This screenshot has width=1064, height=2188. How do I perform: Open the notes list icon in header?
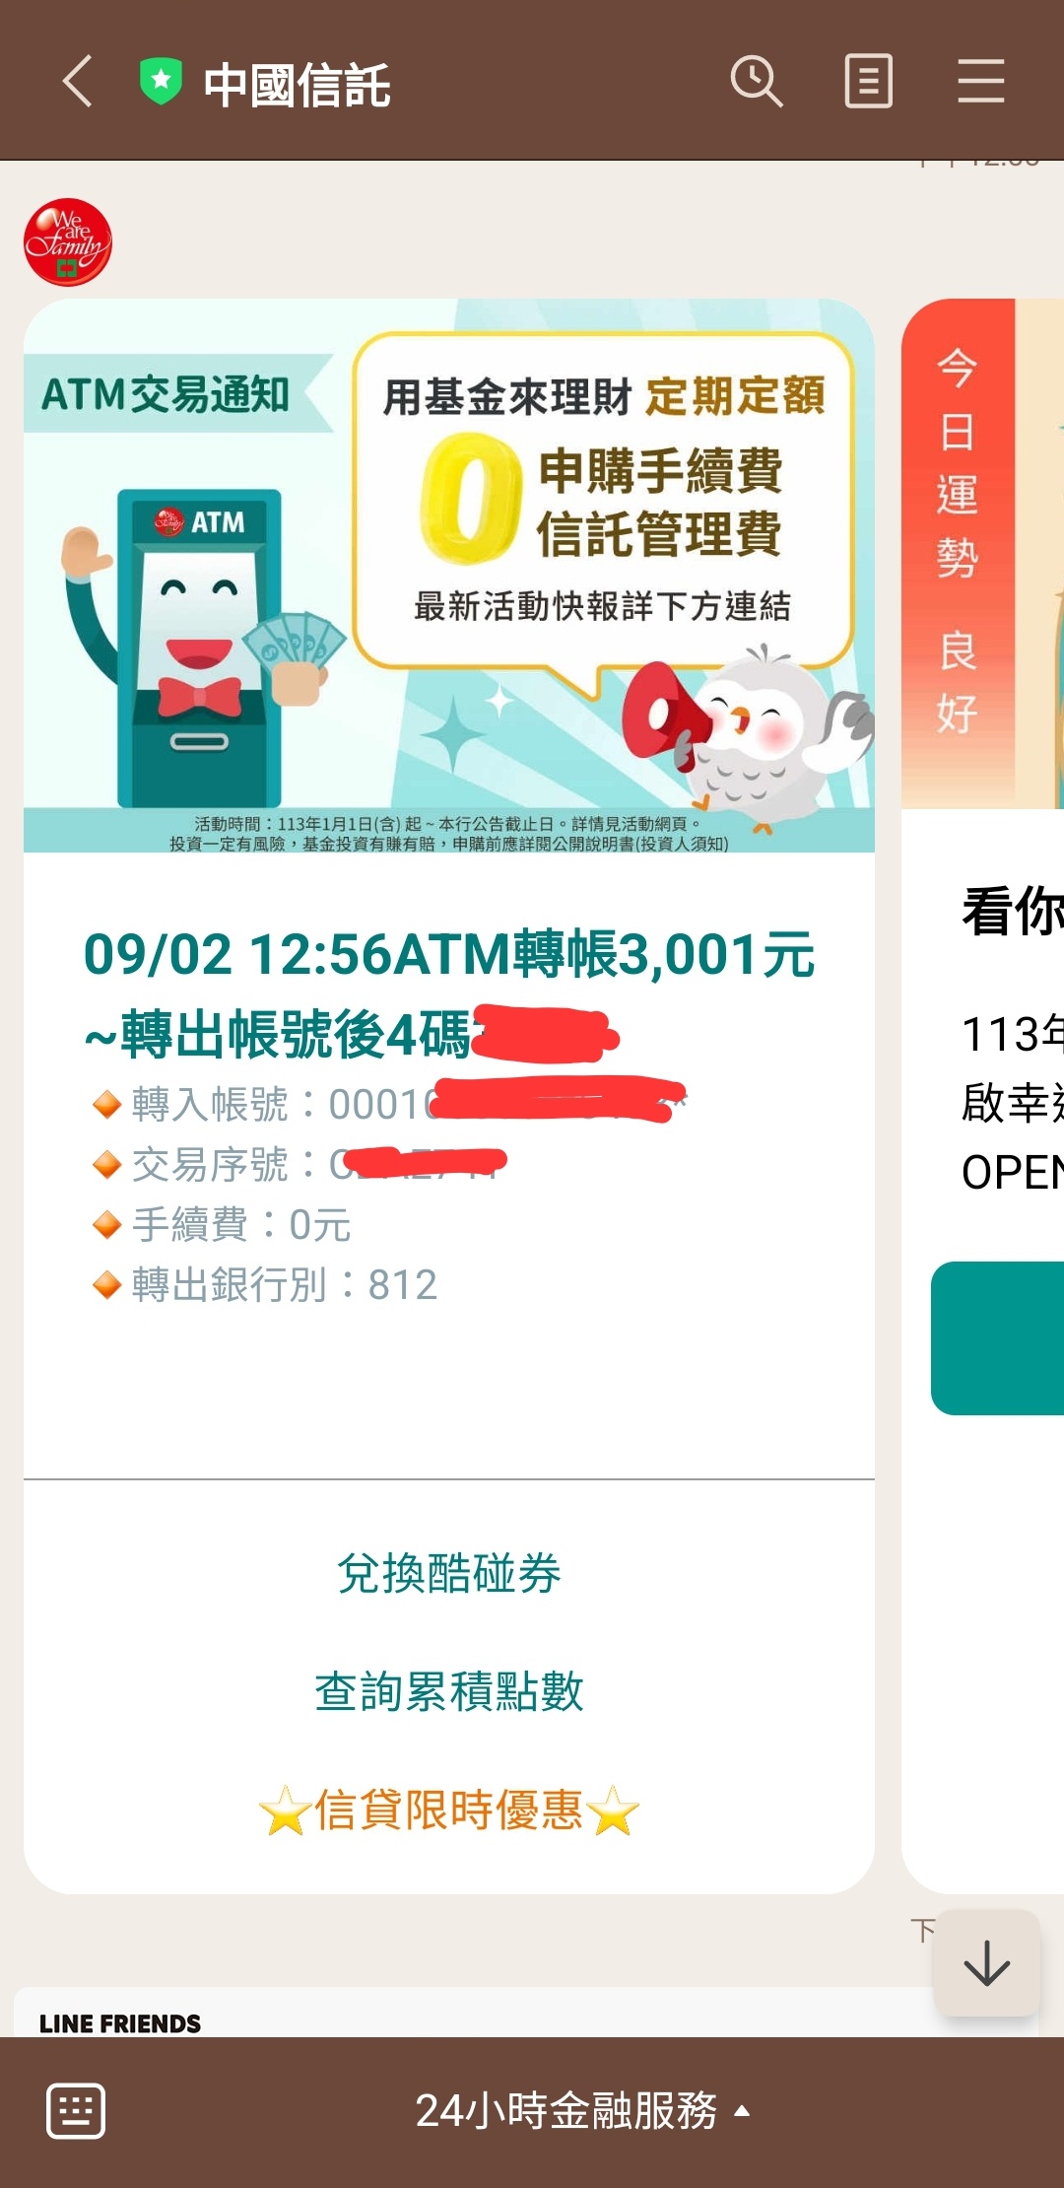(869, 81)
